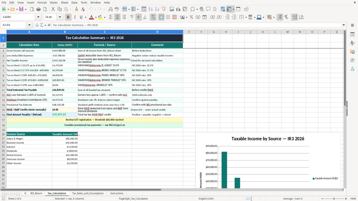Open sidebar Navigator compass icon

tap(352, 60)
